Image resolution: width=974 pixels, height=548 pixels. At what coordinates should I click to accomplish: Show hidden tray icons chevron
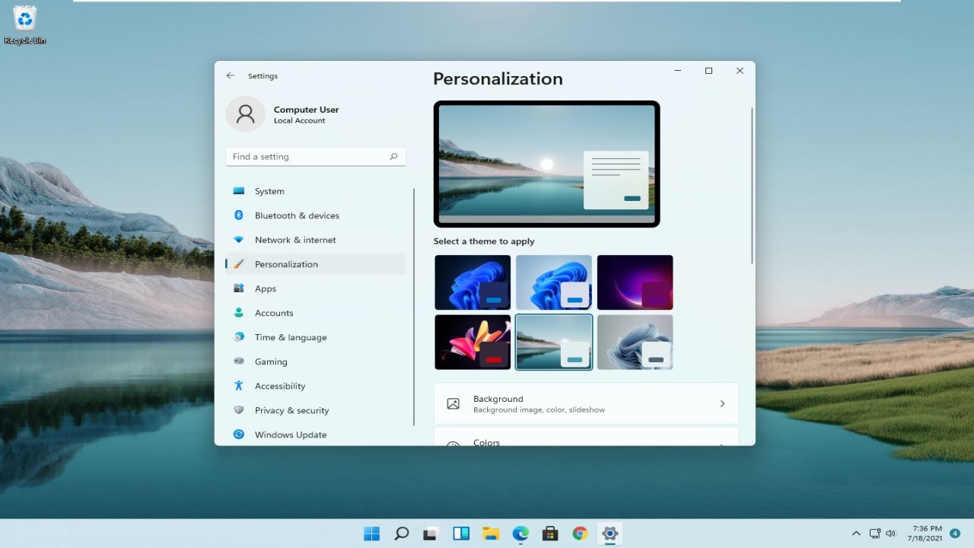point(856,534)
